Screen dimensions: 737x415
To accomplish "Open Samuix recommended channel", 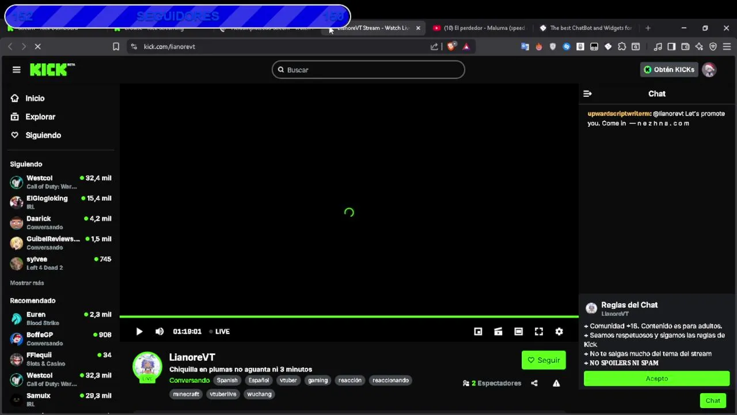I will [x=60, y=399].
